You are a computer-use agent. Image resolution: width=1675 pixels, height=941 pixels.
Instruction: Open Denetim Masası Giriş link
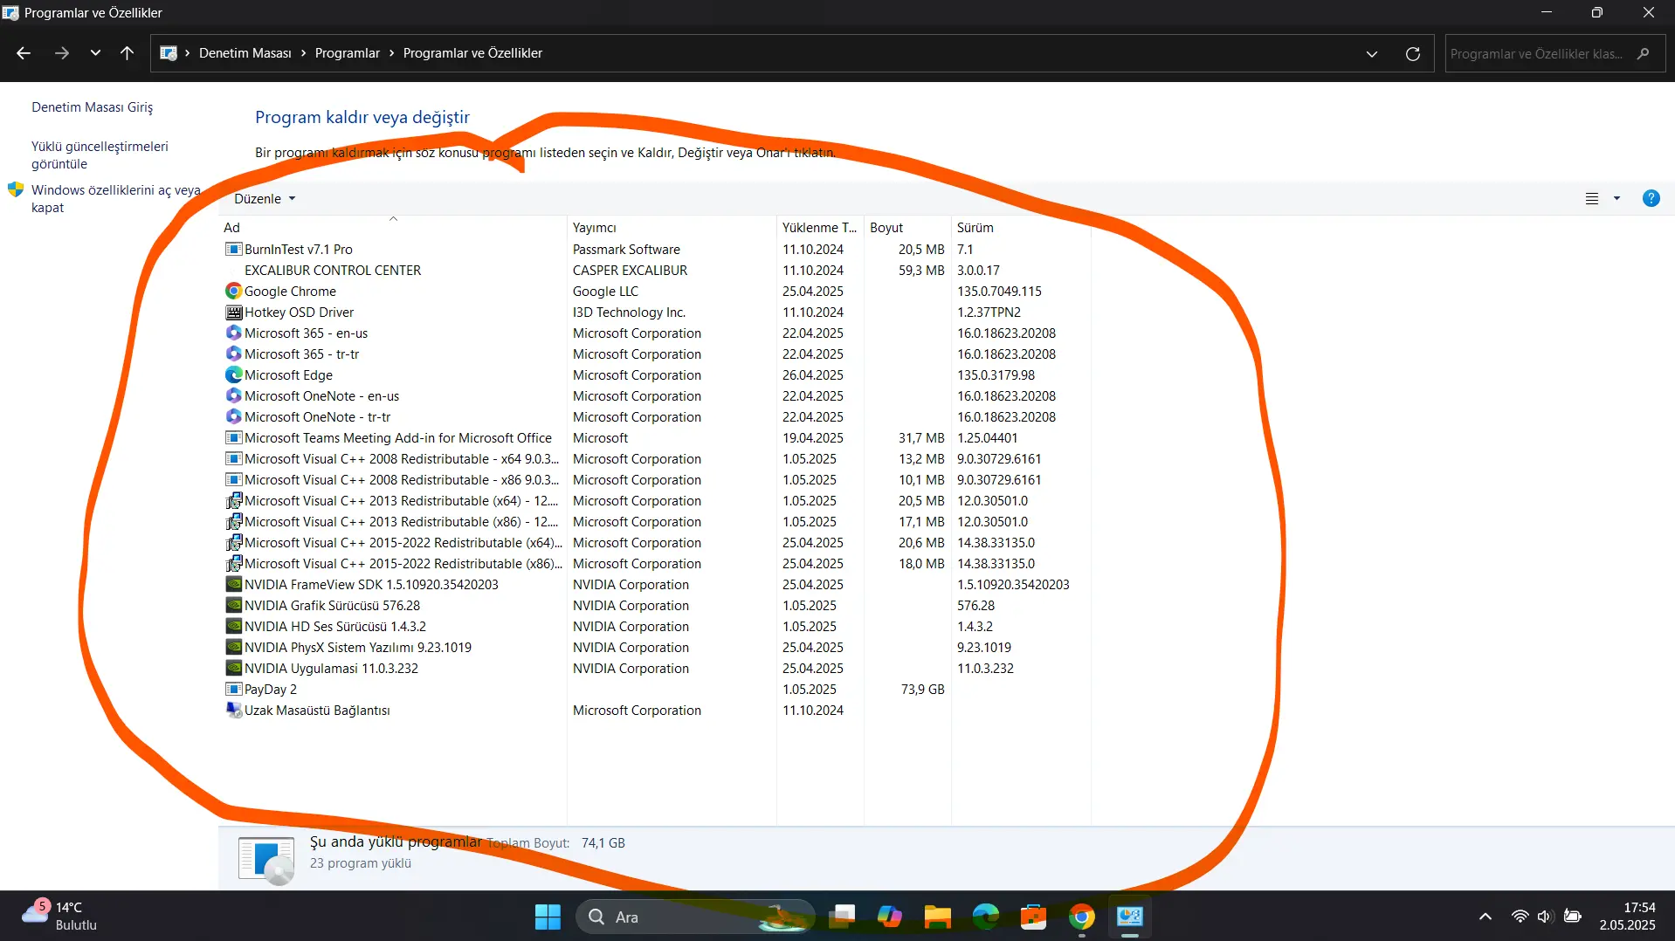point(92,107)
